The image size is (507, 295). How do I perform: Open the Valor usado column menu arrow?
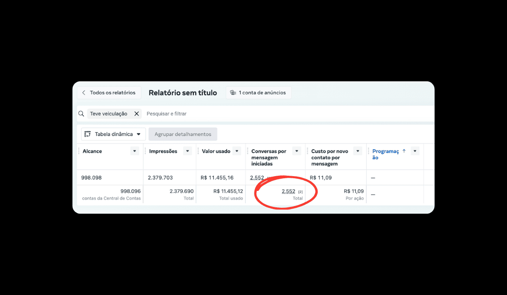(x=237, y=151)
